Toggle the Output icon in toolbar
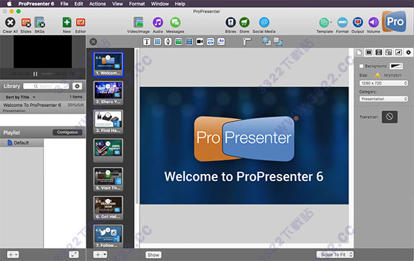The height and width of the screenshot is (261, 414). point(357,23)
